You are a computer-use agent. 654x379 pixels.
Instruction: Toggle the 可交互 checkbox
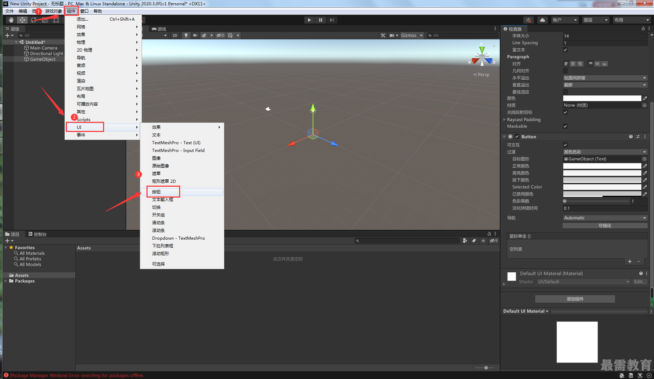coord(565,145)
